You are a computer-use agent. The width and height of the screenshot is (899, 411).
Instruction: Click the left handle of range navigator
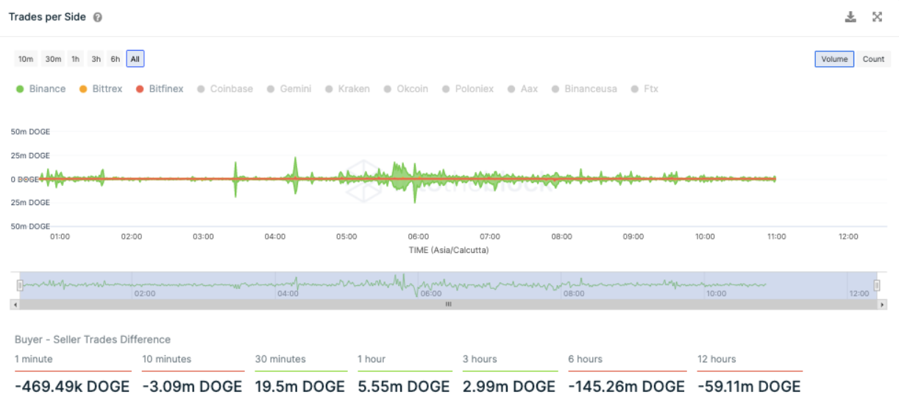point(21,285)
